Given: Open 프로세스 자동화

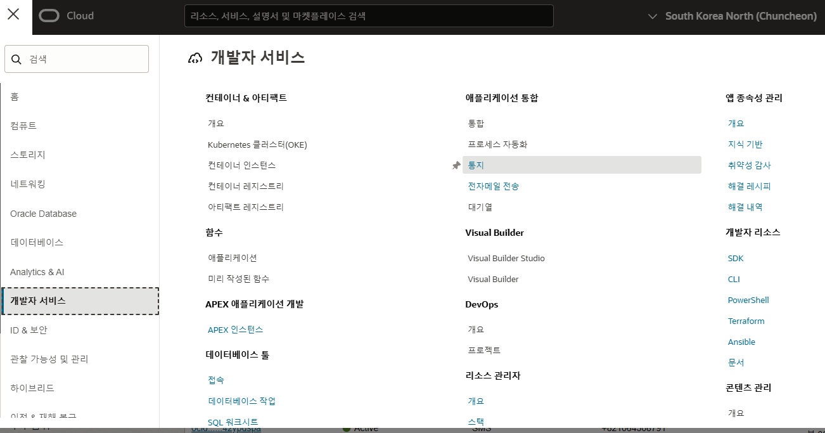Looking at the screenshot, I should pos(497,145).
